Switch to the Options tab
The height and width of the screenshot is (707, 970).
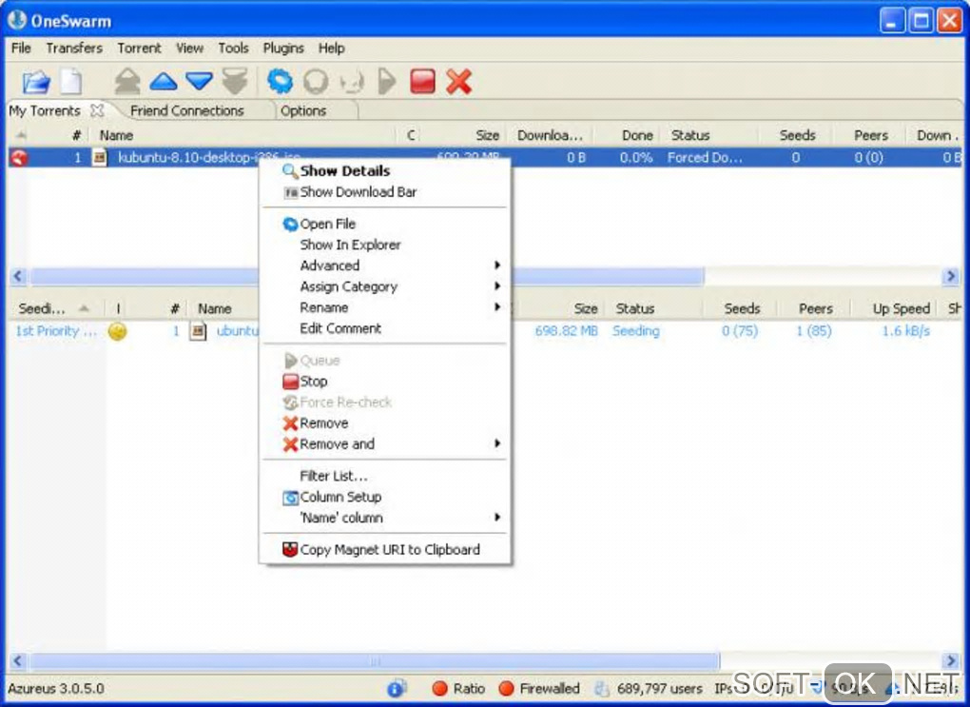(x=303, y=110)
